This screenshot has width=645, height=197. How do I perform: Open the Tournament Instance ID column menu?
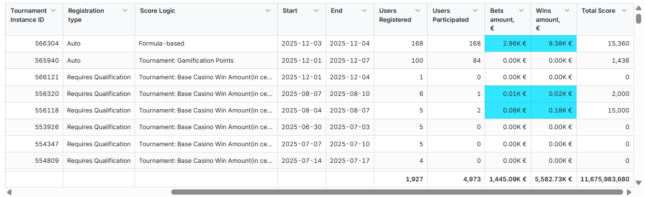point(53,10)
